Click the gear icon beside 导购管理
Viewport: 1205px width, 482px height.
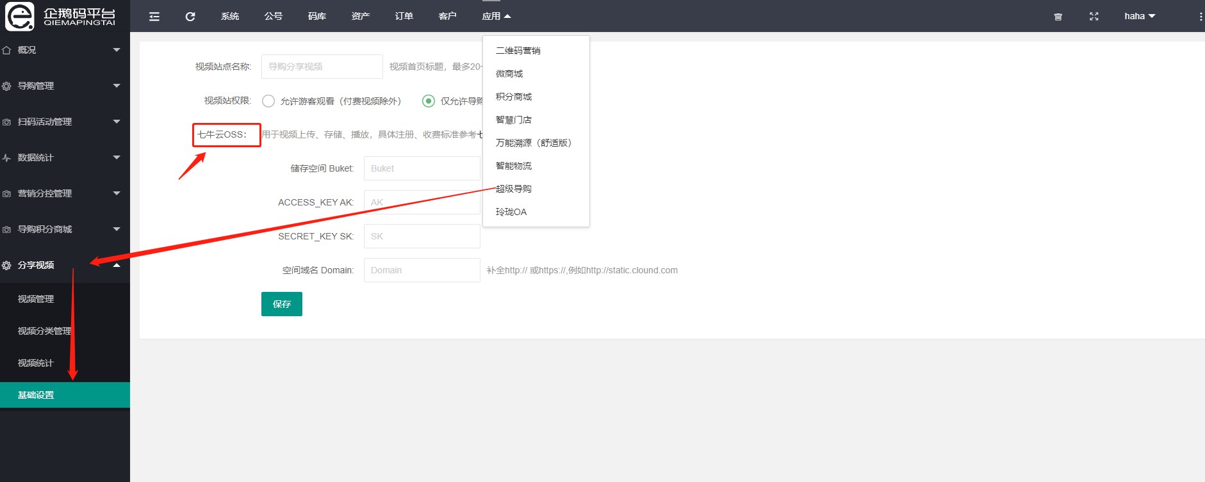(x=6, y=86)
